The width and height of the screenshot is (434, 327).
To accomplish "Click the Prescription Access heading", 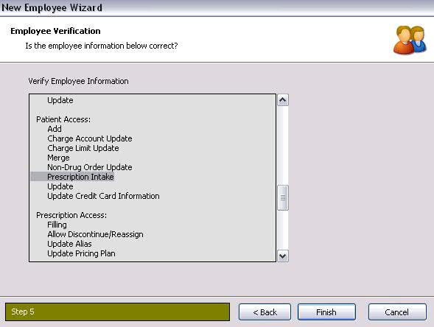I will pyautogui.click(x=71, y=215).
